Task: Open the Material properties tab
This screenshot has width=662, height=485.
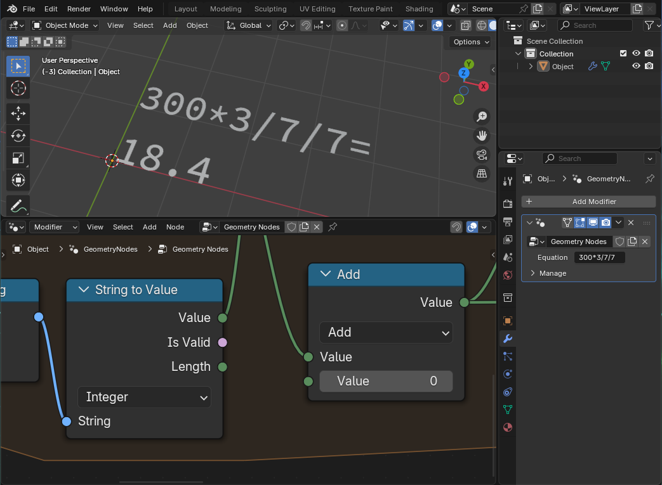Action: point(508,427)
